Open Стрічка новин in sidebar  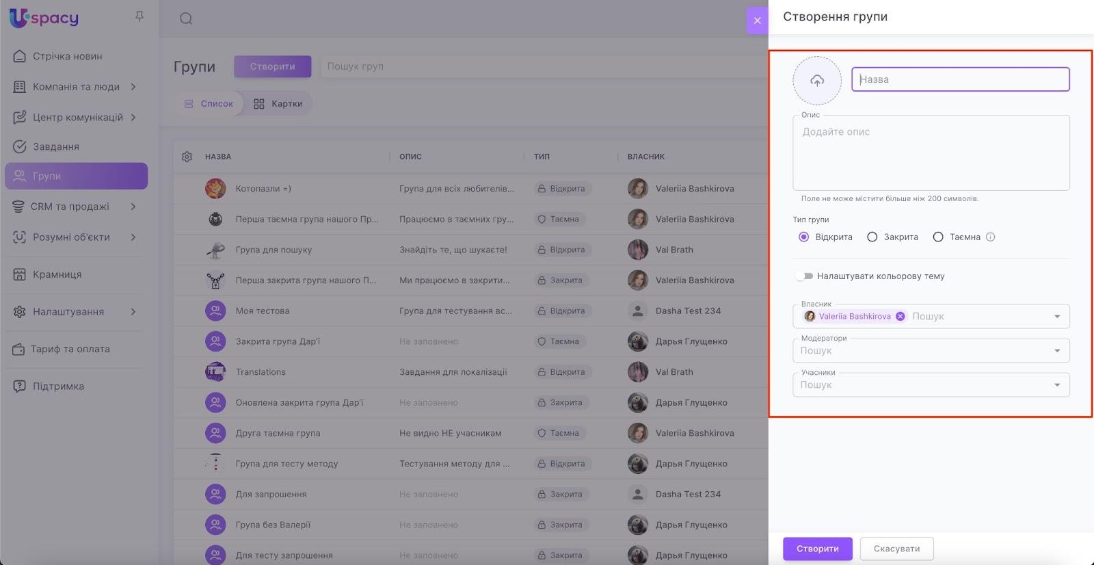click(x=68, y=56)
